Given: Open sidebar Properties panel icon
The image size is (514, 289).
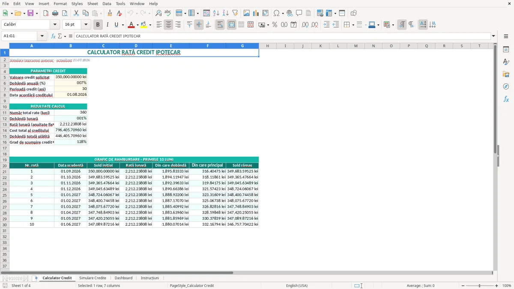Looking at the screenshot, I should (x=506, y=50).
